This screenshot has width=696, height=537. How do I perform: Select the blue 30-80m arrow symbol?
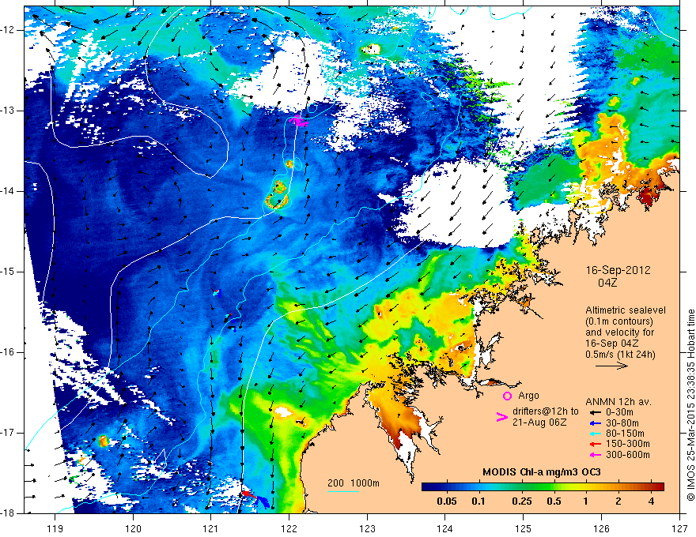(596, 423)
